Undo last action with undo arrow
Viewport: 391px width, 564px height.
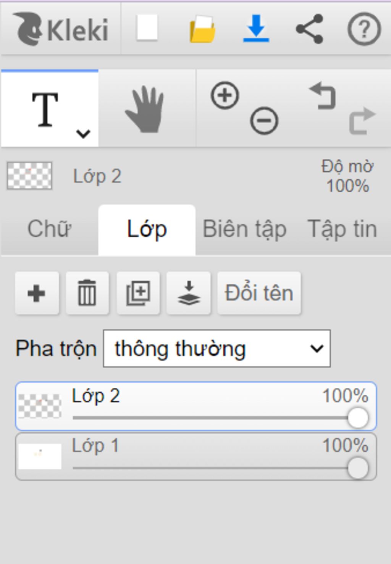click(x=323, y=96)
